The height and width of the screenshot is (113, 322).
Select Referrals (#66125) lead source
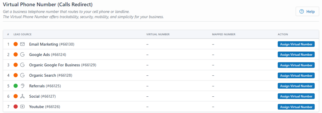pyautogui.click(x=45, y=86)
